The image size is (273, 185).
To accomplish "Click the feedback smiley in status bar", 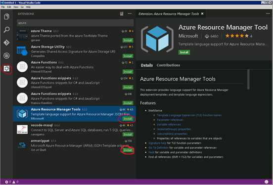I will coord(267,182).
